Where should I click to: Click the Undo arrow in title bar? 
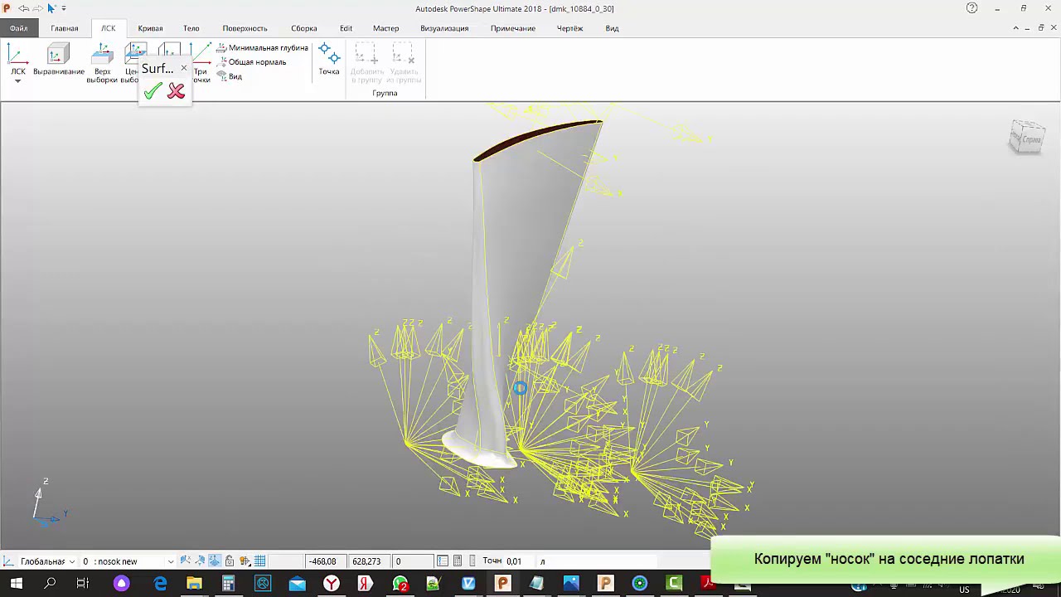23,8
